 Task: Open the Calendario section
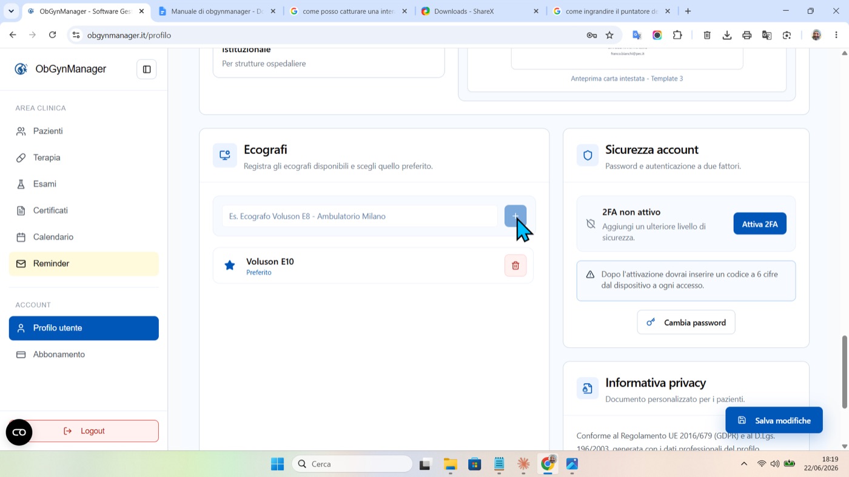click(x=84, y=237)
